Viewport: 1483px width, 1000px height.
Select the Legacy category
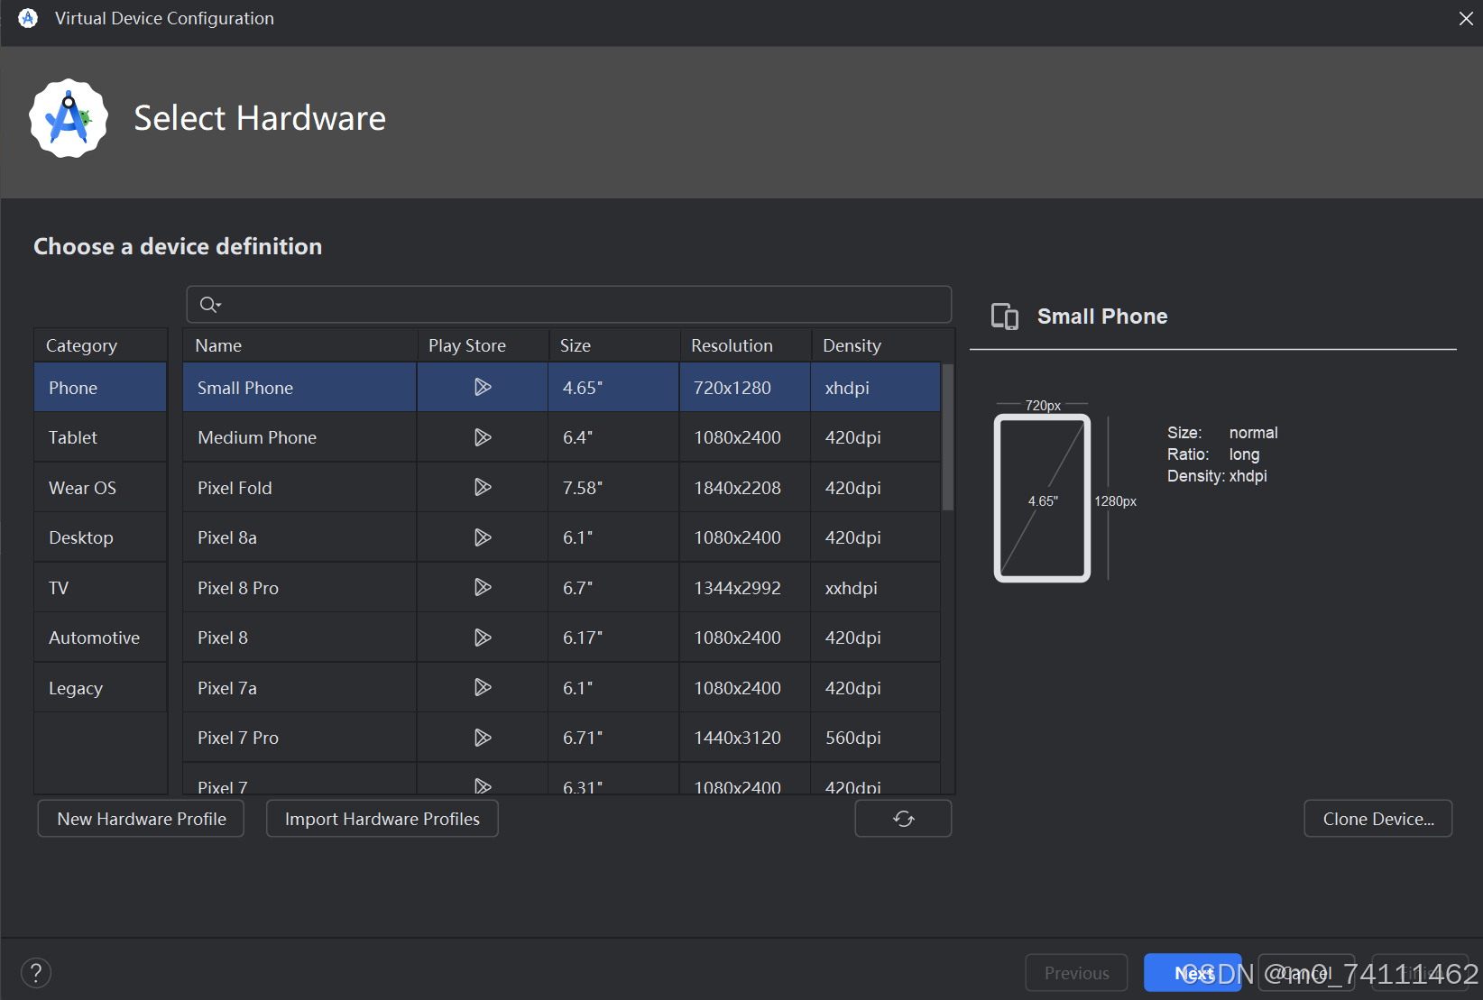100,688
